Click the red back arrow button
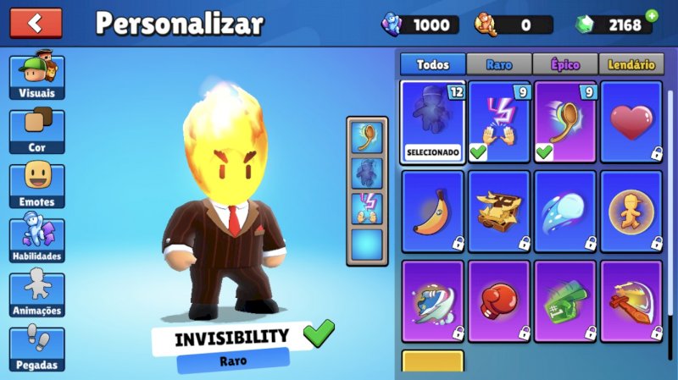The width and height of the screenshot is (678, 380). tap(36, 23)
